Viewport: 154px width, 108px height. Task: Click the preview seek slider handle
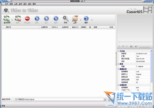pos(119,42)
